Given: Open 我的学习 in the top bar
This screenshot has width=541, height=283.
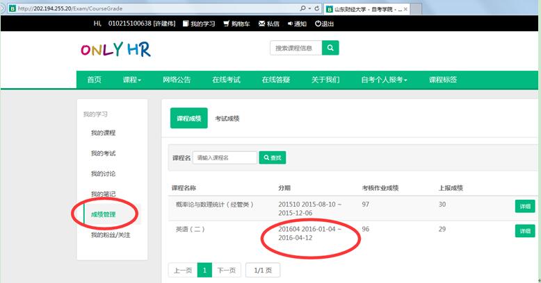Looking at the screenshot, I should point(200,24).
